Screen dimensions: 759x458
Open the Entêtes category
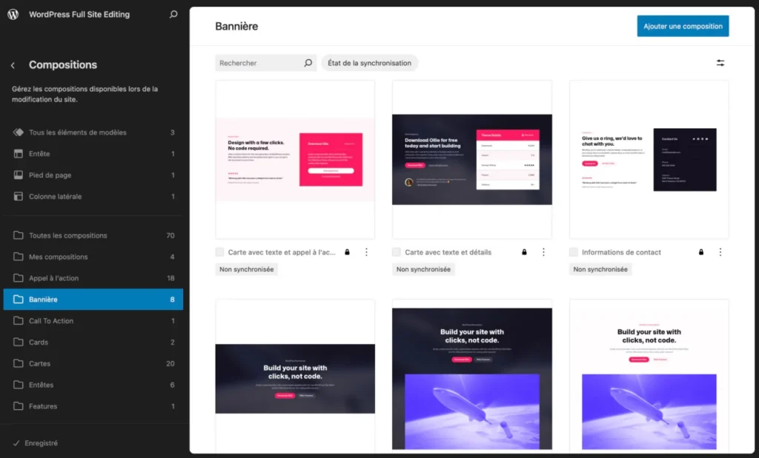click(x=93, y=385)
